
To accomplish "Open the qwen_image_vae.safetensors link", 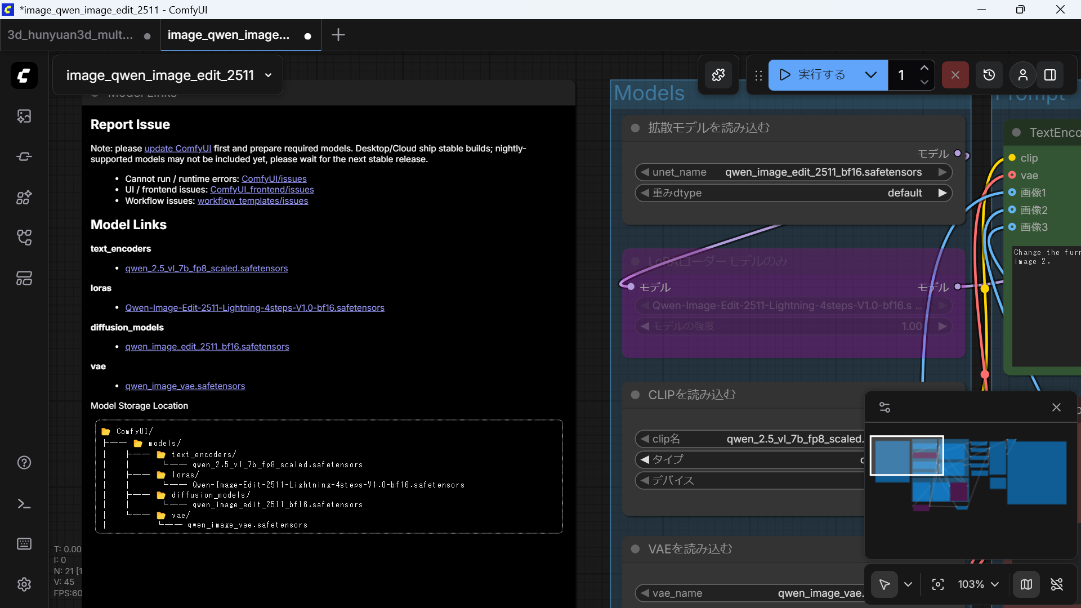I will pos(185,386).
